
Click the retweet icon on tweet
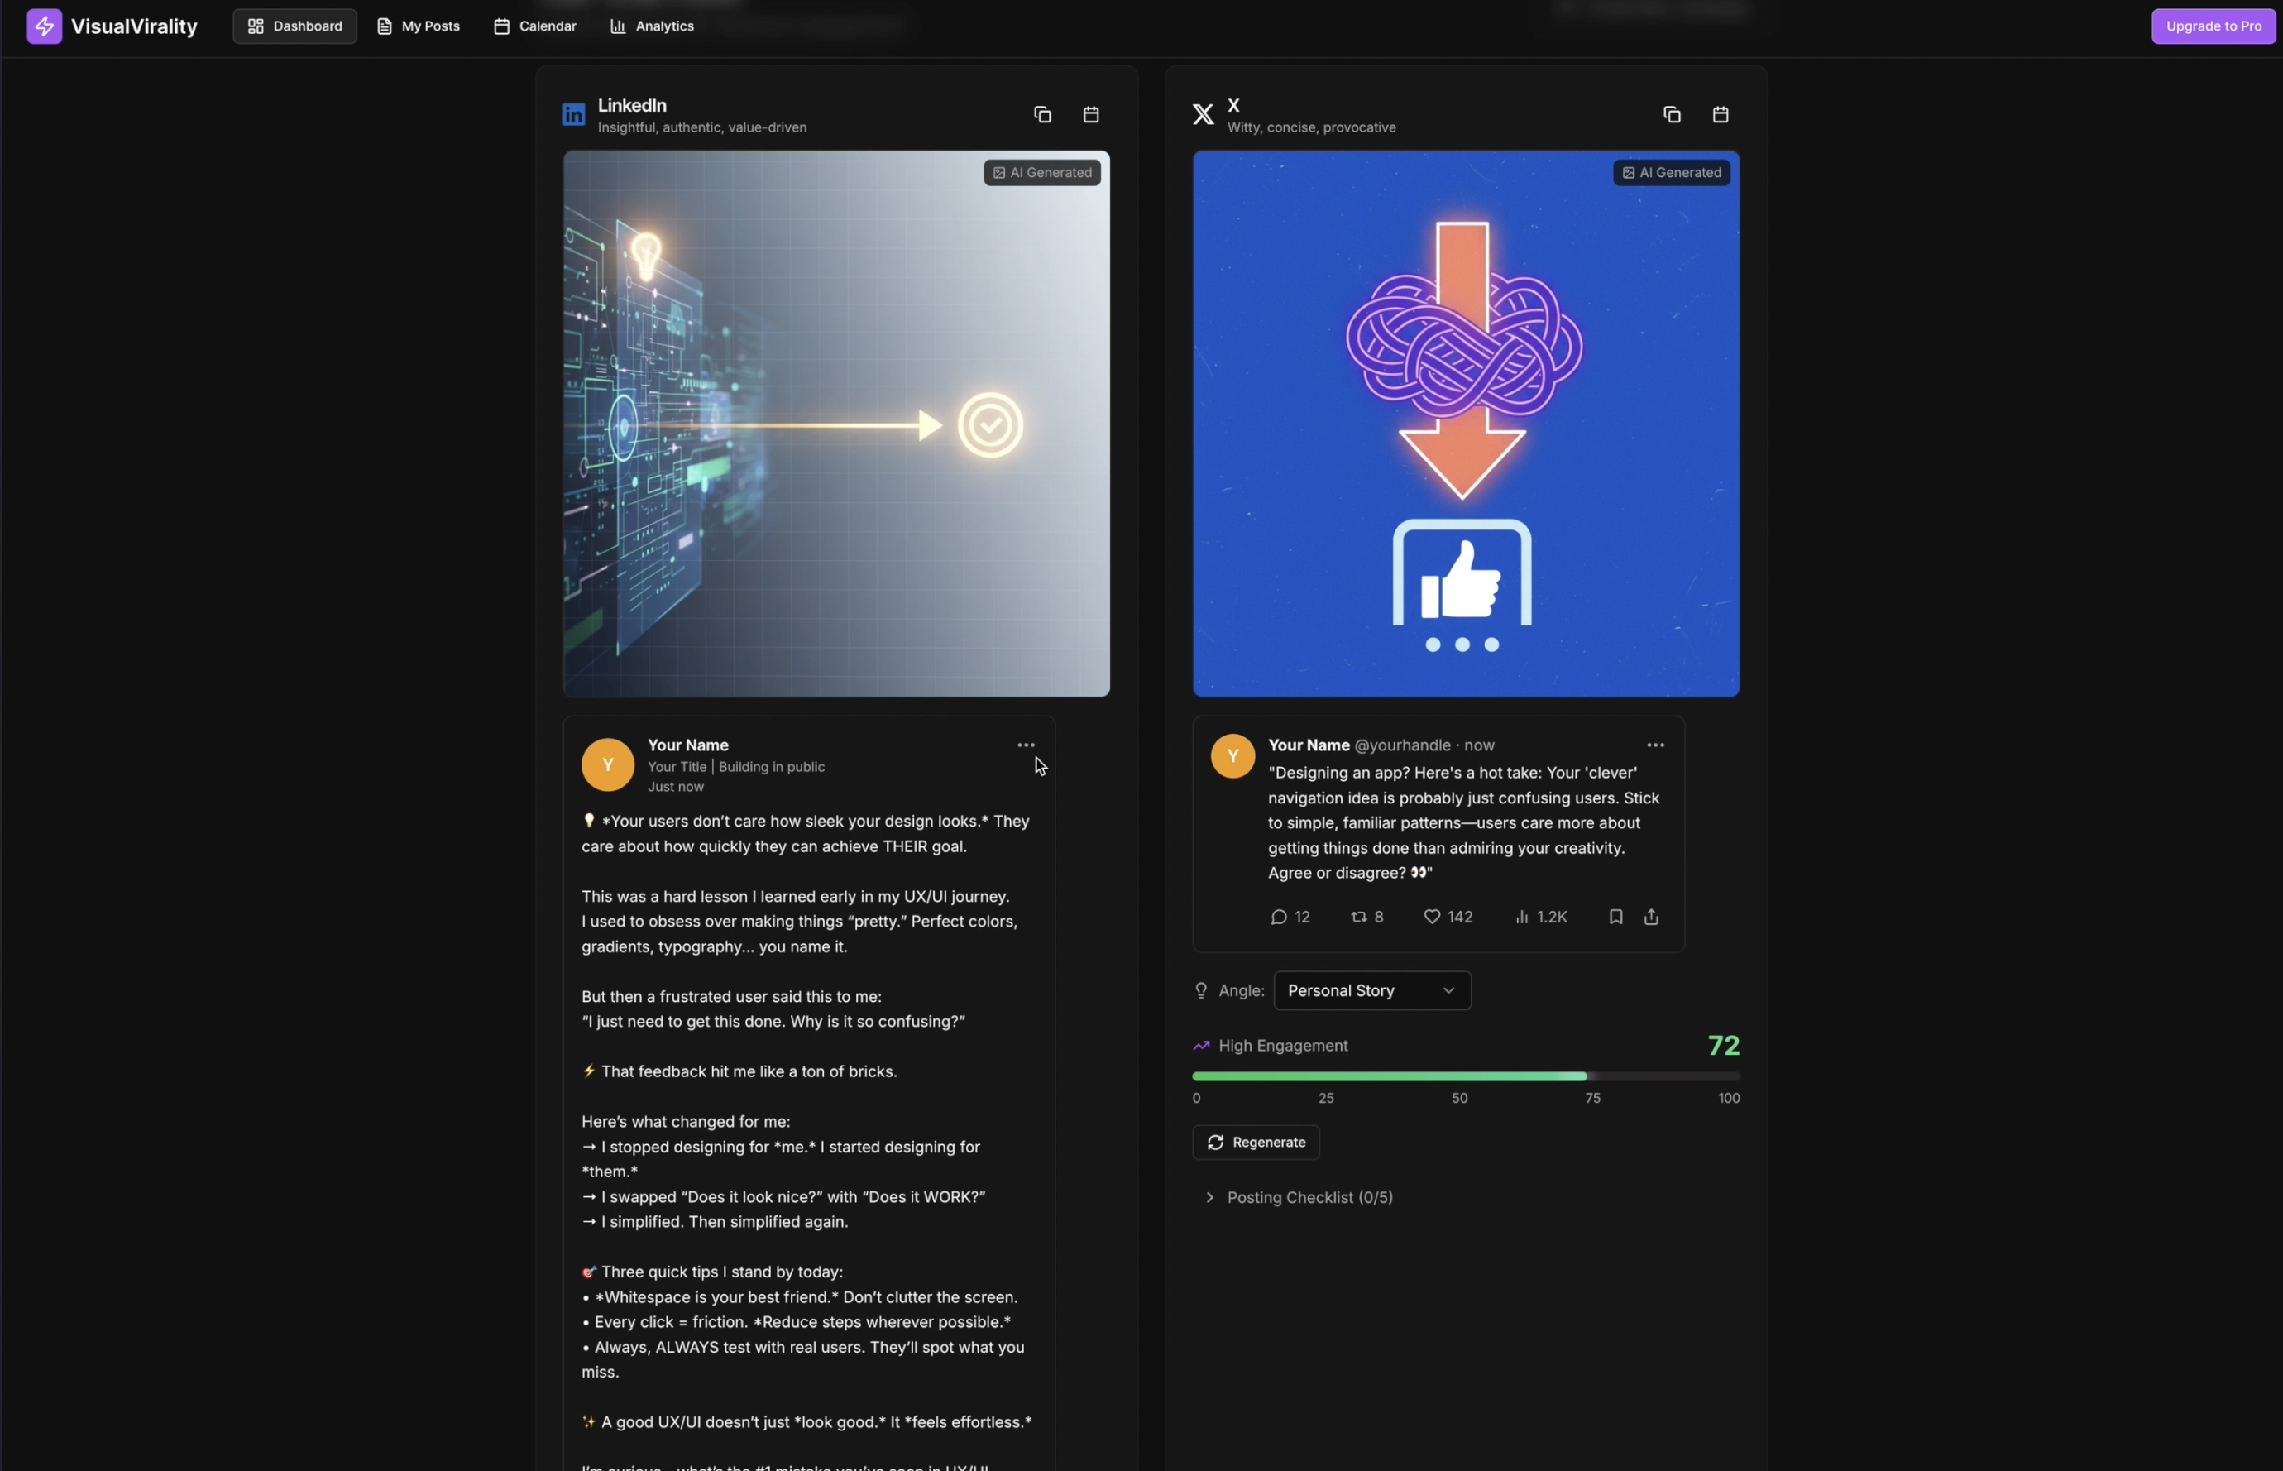[1359, 917]
